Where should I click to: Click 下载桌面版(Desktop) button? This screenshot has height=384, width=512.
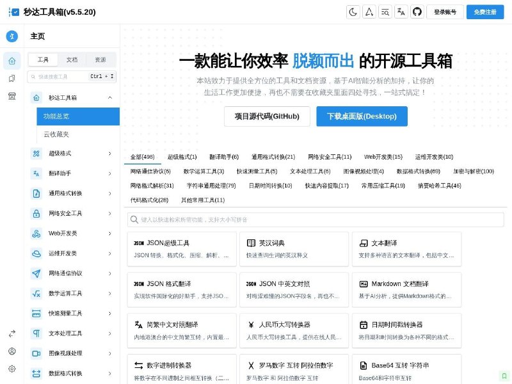tap(362, 116)
